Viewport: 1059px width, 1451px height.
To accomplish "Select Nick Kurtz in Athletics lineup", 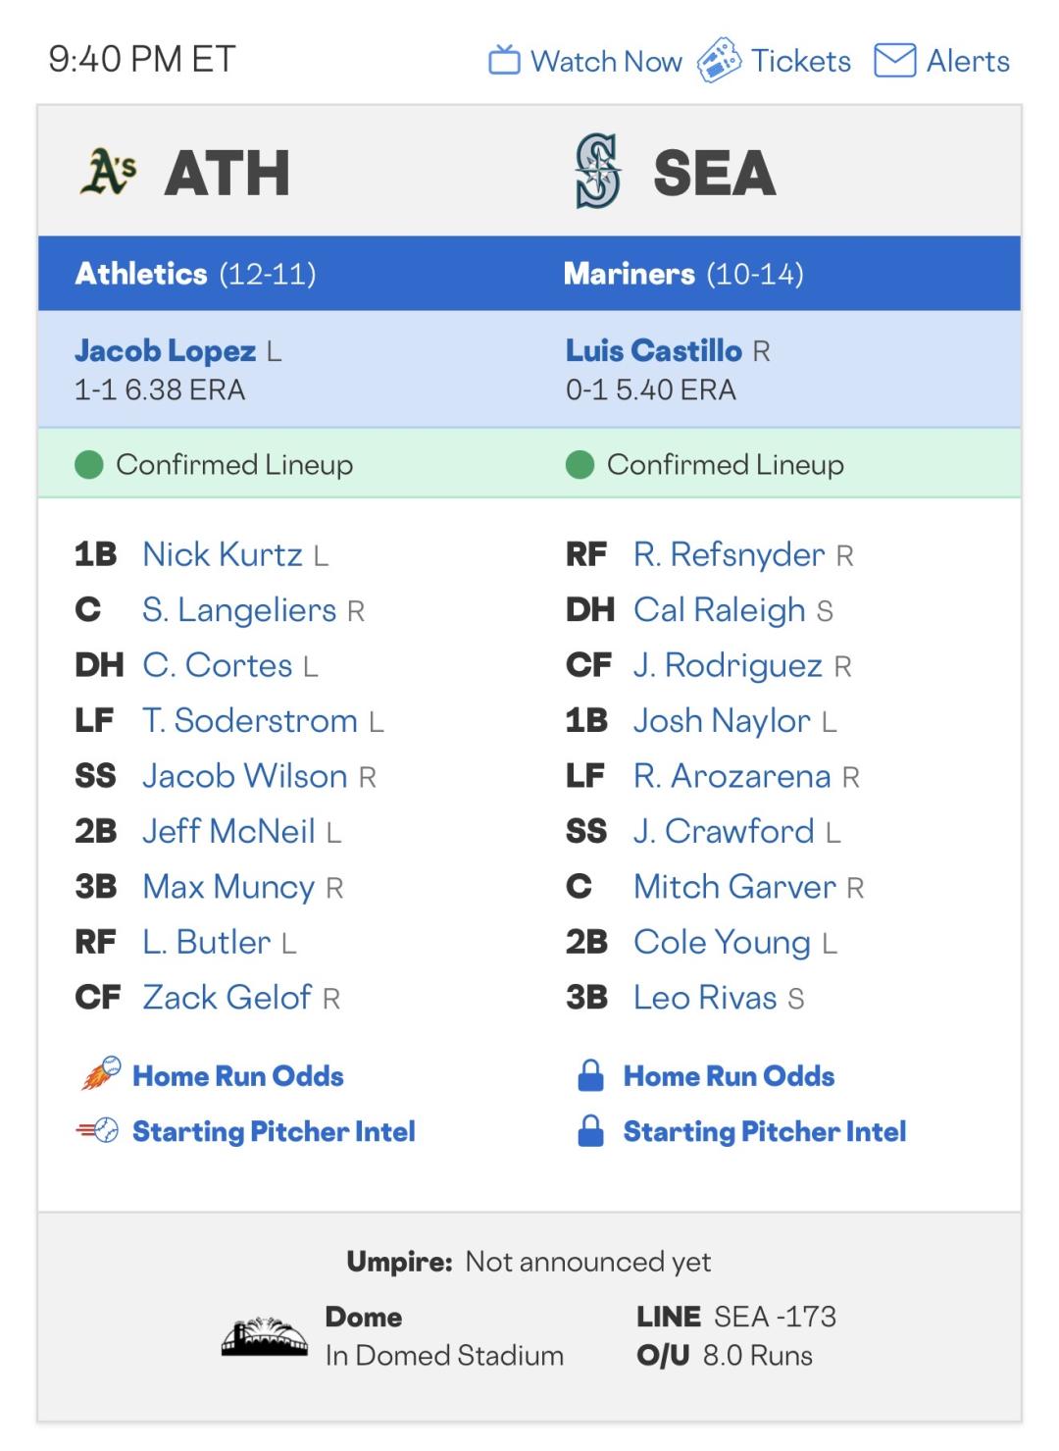I will pos(222,554).
